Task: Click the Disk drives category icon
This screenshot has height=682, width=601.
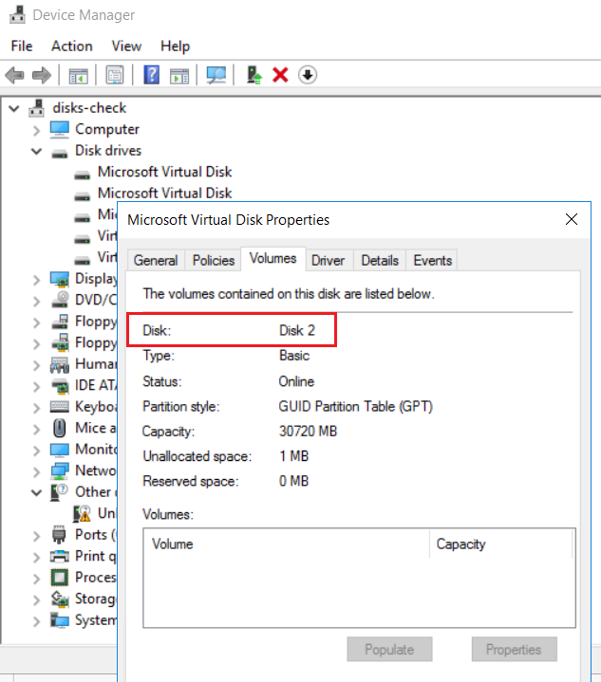Action: click(x=60, y=154)
